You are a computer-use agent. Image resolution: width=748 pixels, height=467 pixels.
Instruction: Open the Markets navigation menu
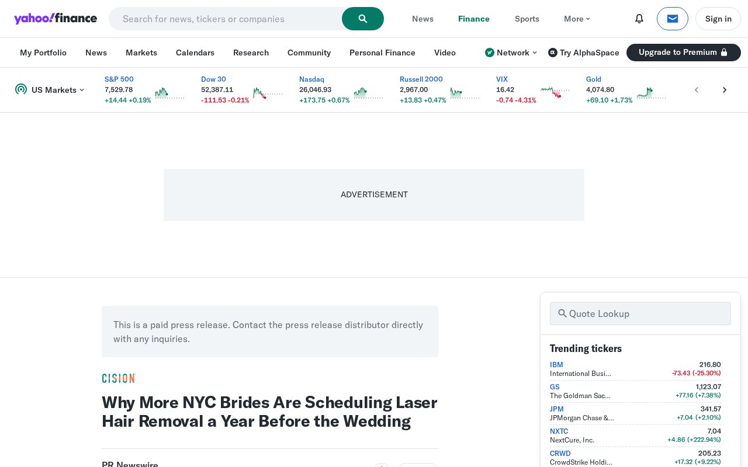coord(141,53)
